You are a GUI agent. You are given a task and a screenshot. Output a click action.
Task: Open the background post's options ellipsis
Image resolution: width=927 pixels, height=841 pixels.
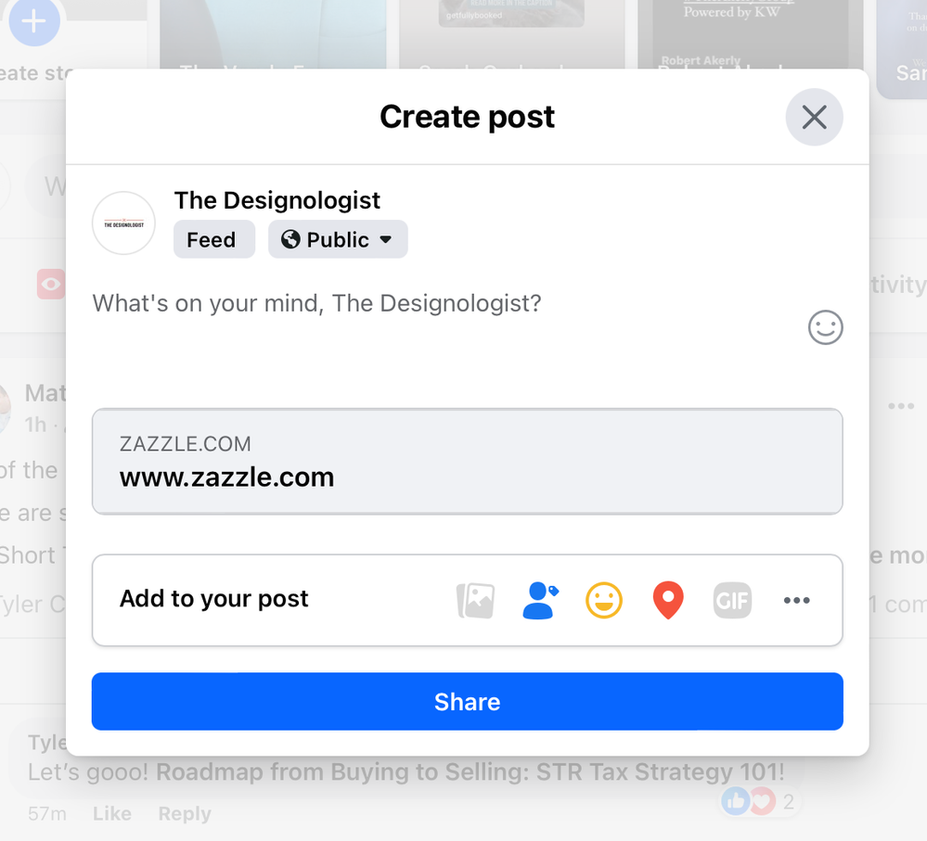coord(900,406)
